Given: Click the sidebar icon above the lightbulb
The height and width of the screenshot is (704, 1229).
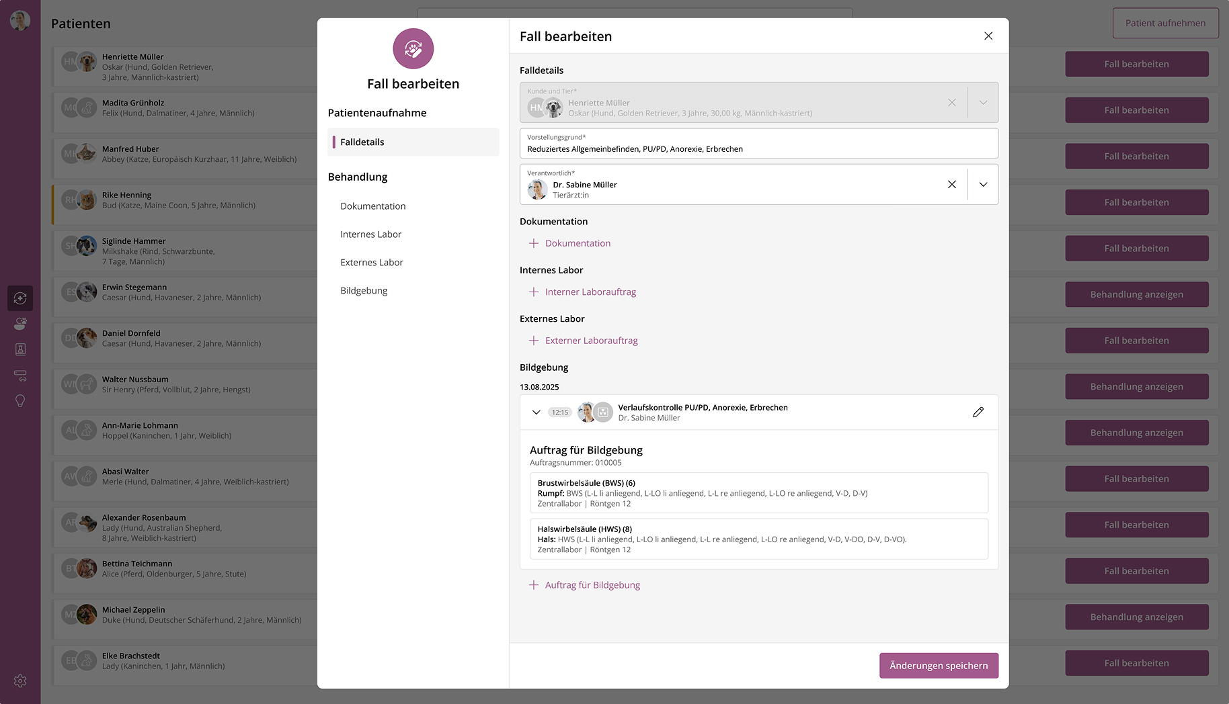Looking at the screenshot, I should [x=20, y=376].
